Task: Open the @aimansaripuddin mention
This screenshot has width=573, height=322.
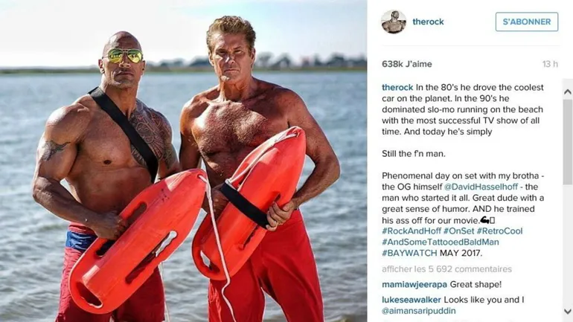Action: coord(419,311)
